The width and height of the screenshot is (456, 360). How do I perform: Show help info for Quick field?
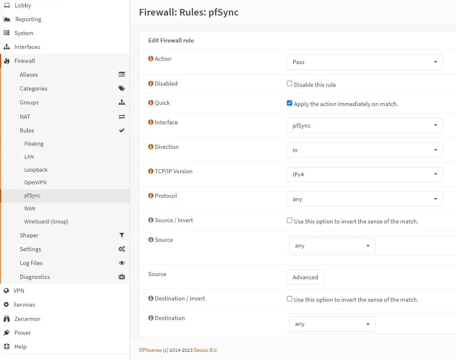[151, 103]
